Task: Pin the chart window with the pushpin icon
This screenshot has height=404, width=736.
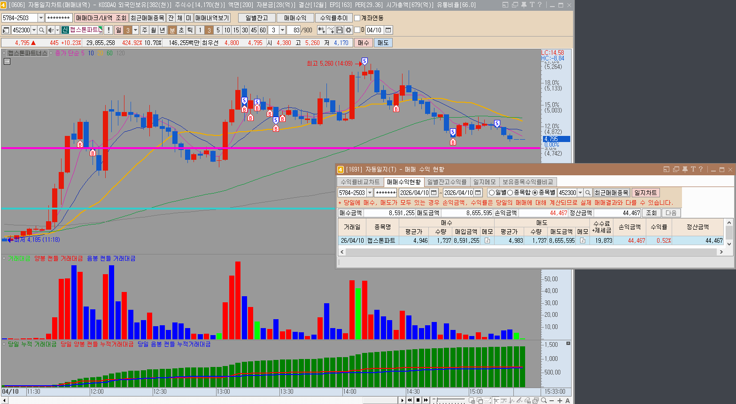Action: [x=524, y=5]
